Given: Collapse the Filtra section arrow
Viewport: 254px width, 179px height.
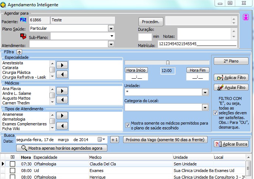Looking at the screenshot, I should 19,52.
